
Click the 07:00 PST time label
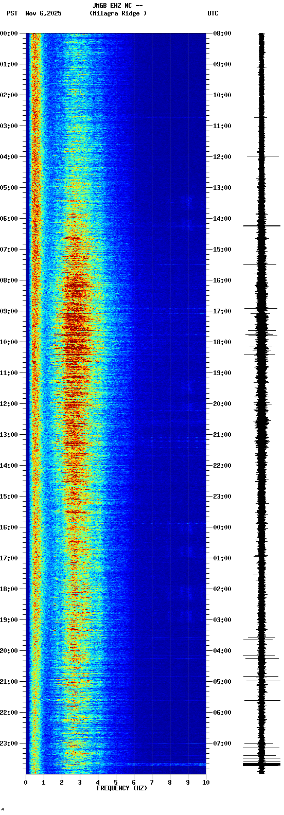tap(9, 250)
